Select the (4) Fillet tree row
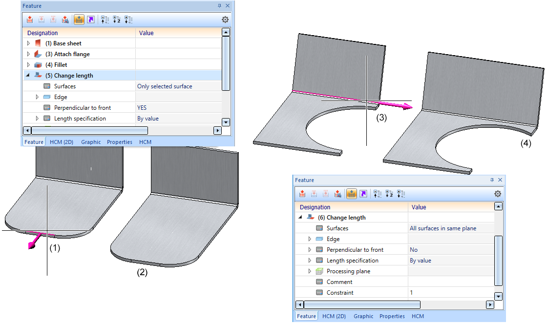Image resolution: width=548 pixels, height=323 pixels. (x=122, y=65)
